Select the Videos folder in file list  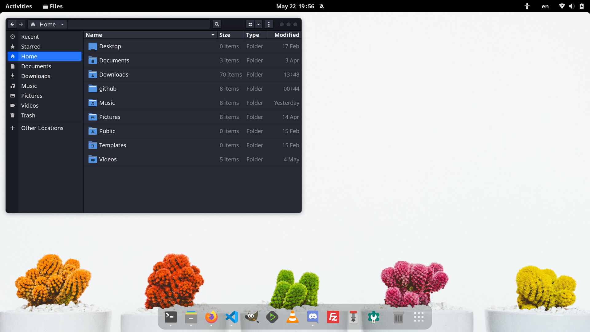point(193,159)
